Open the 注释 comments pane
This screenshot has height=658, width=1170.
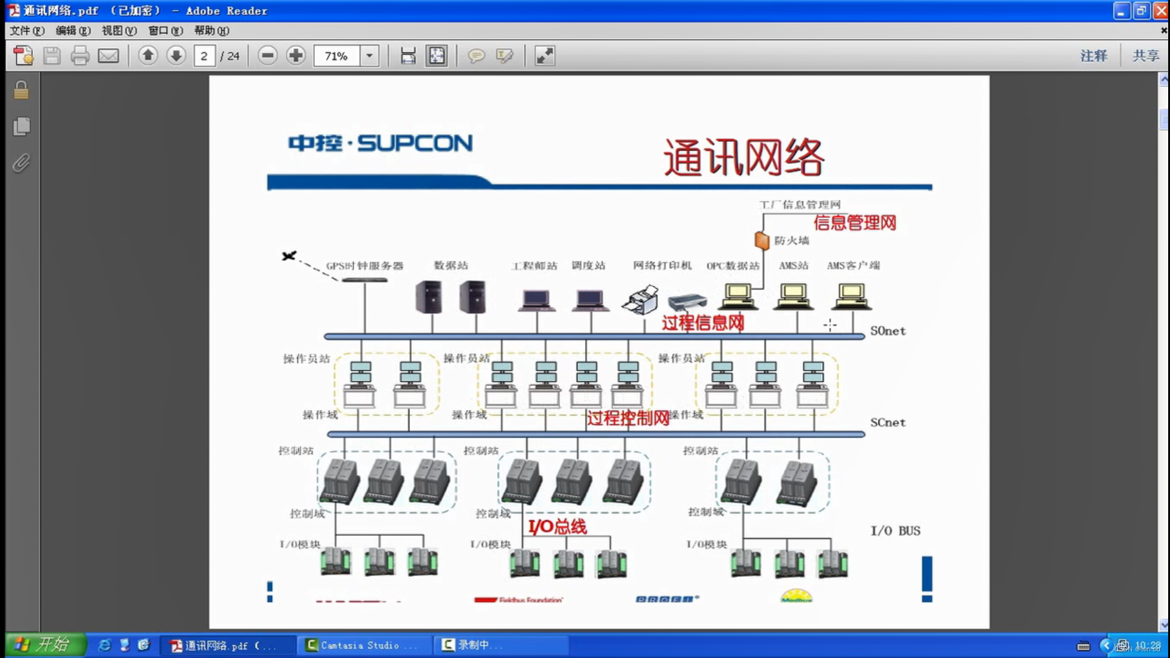coord(1094,56)
